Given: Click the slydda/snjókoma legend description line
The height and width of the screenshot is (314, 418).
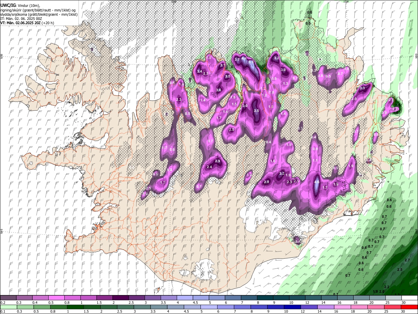Looking at the screenshot, I should tap(39, 14).
